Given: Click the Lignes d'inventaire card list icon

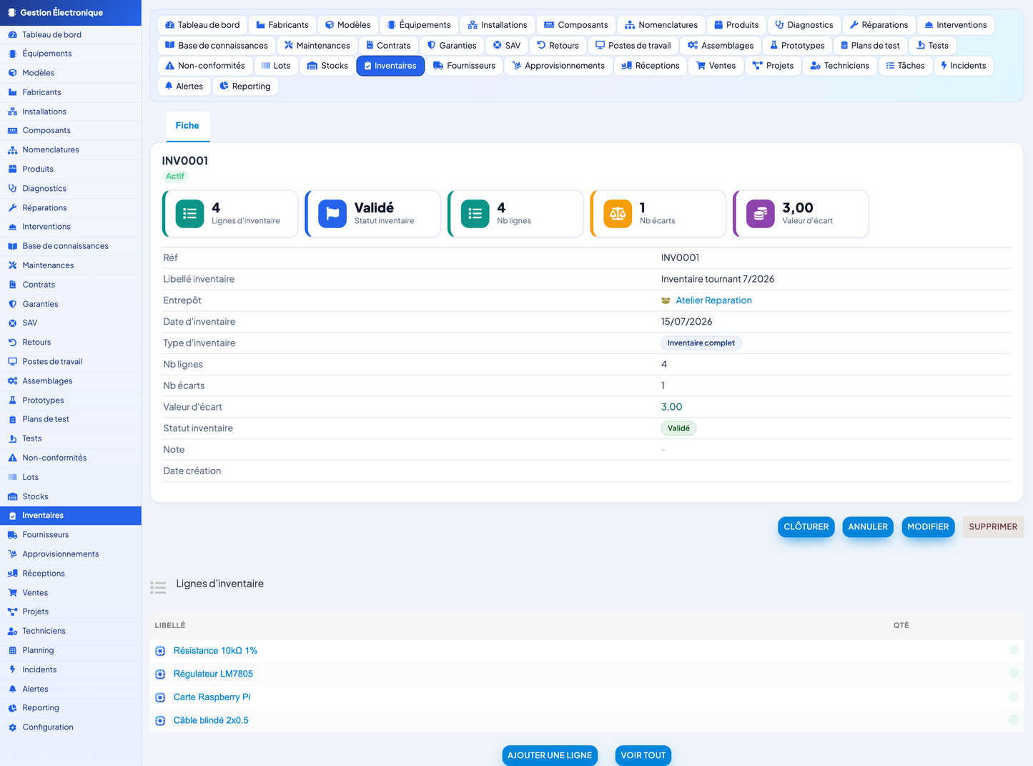Looking at the screenshot, I should point(189,214).
